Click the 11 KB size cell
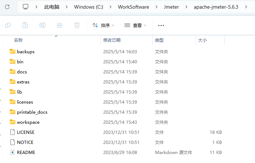The height and width of the screenshot is (163, 255). (x=216, y=153)
